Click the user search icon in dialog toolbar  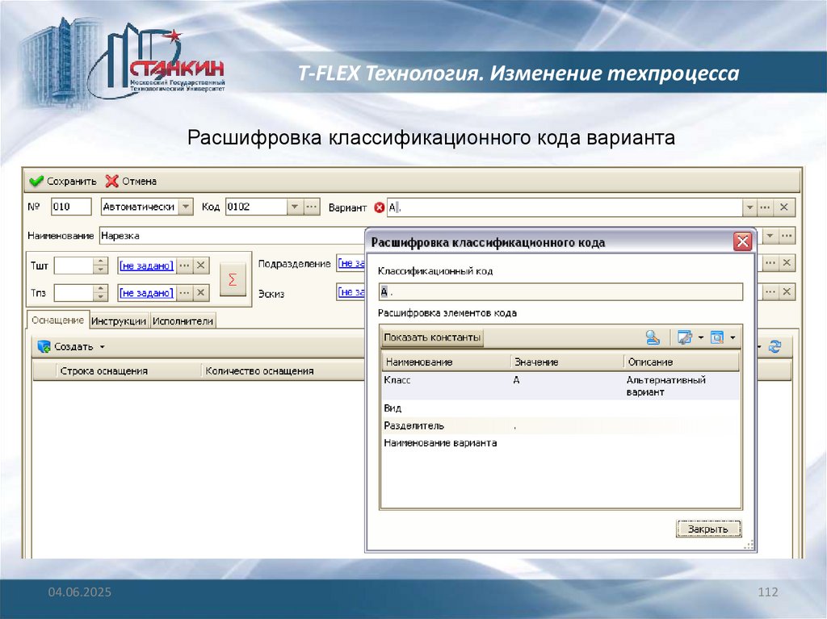click(x=653, y=337)
